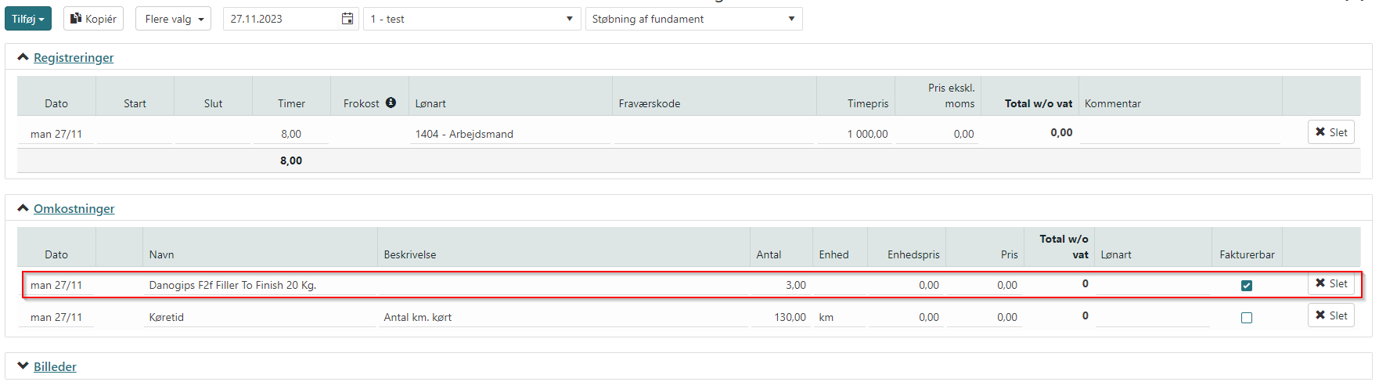Click the Lønart field 1404 - Arbejdsmand
The image size is (1379, 382).
[509, 134]
